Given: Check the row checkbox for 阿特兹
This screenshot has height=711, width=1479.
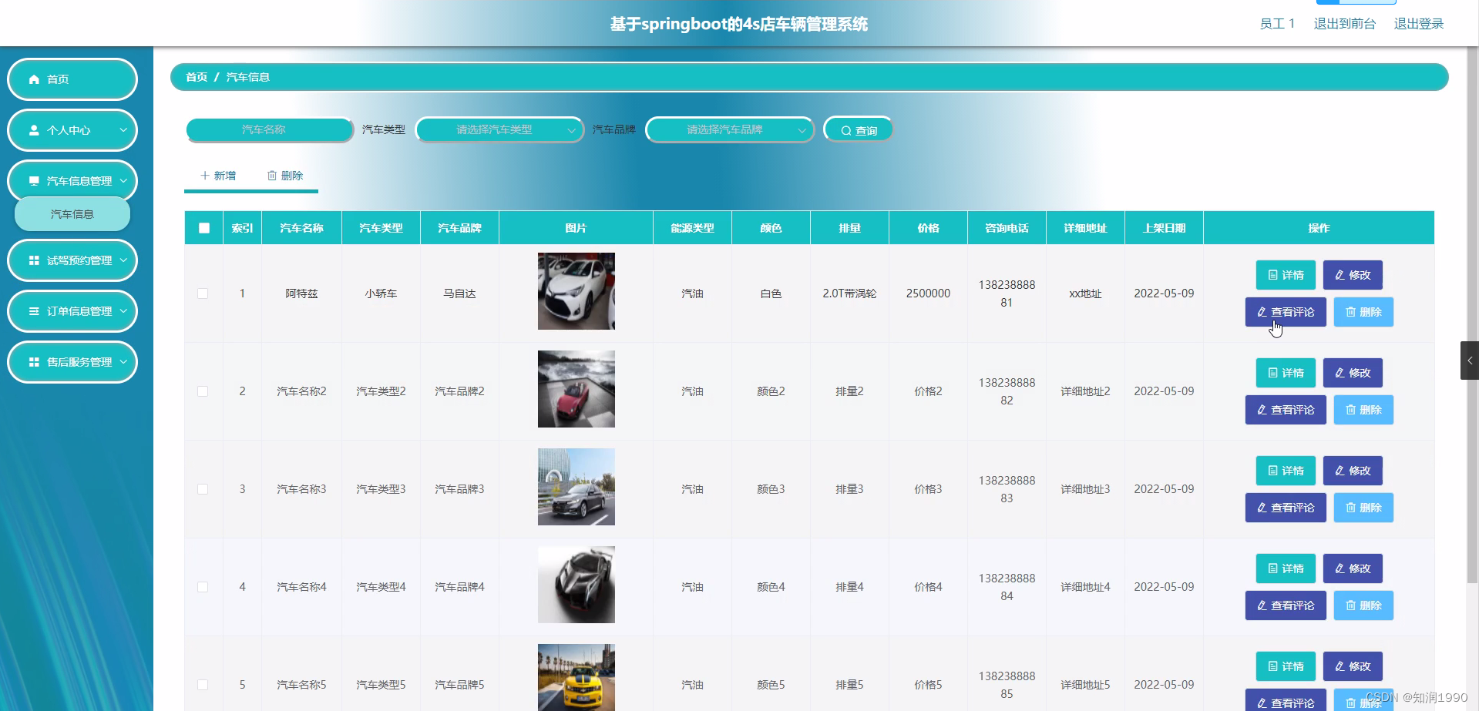Looking at the screenshot, I should (x=203, y=293).
